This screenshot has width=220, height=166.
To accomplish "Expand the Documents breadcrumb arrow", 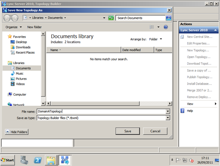I will pos(65,18).
